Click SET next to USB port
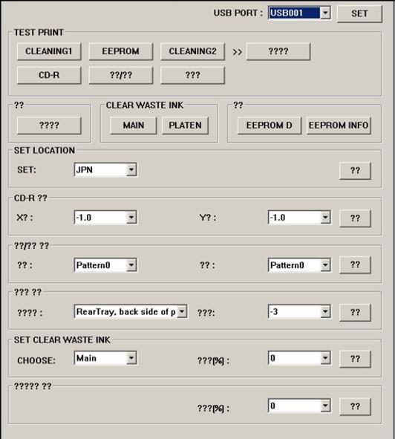This screenshot has height=439, width=395. tap(359, 13)
